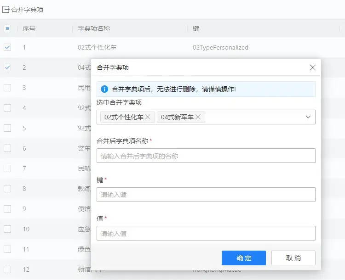Select the row 6 checkbox
This screenshot has width=345, height=280.
[x=7, y=148]
